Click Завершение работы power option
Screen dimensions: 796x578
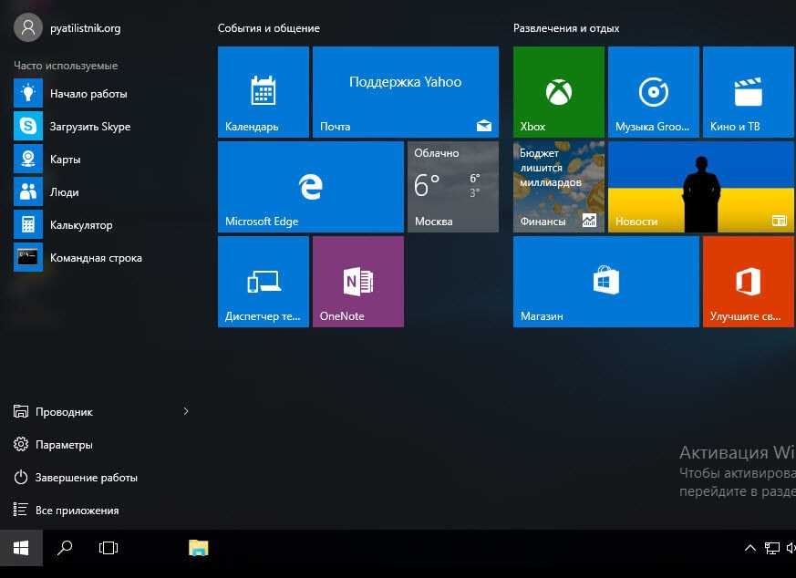pyautogui.click(x=86, y=478)
